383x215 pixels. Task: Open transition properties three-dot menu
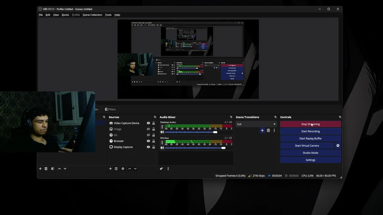point(274,130)
